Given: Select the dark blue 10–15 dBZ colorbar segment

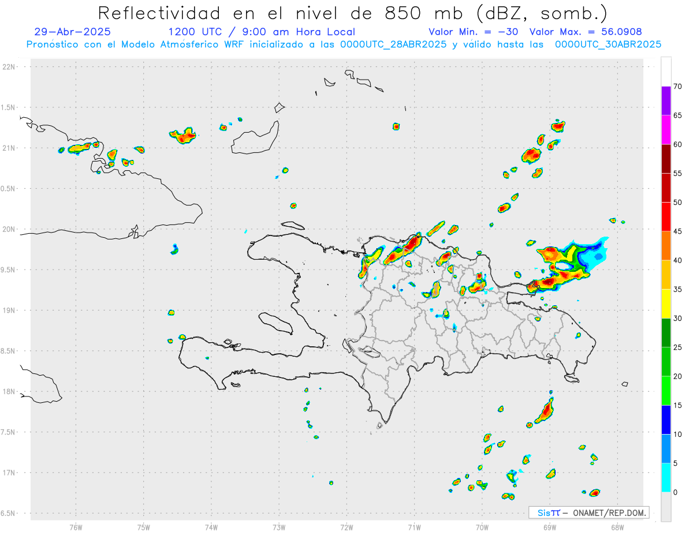Looking at the screenshot, I should coord(666,420).
